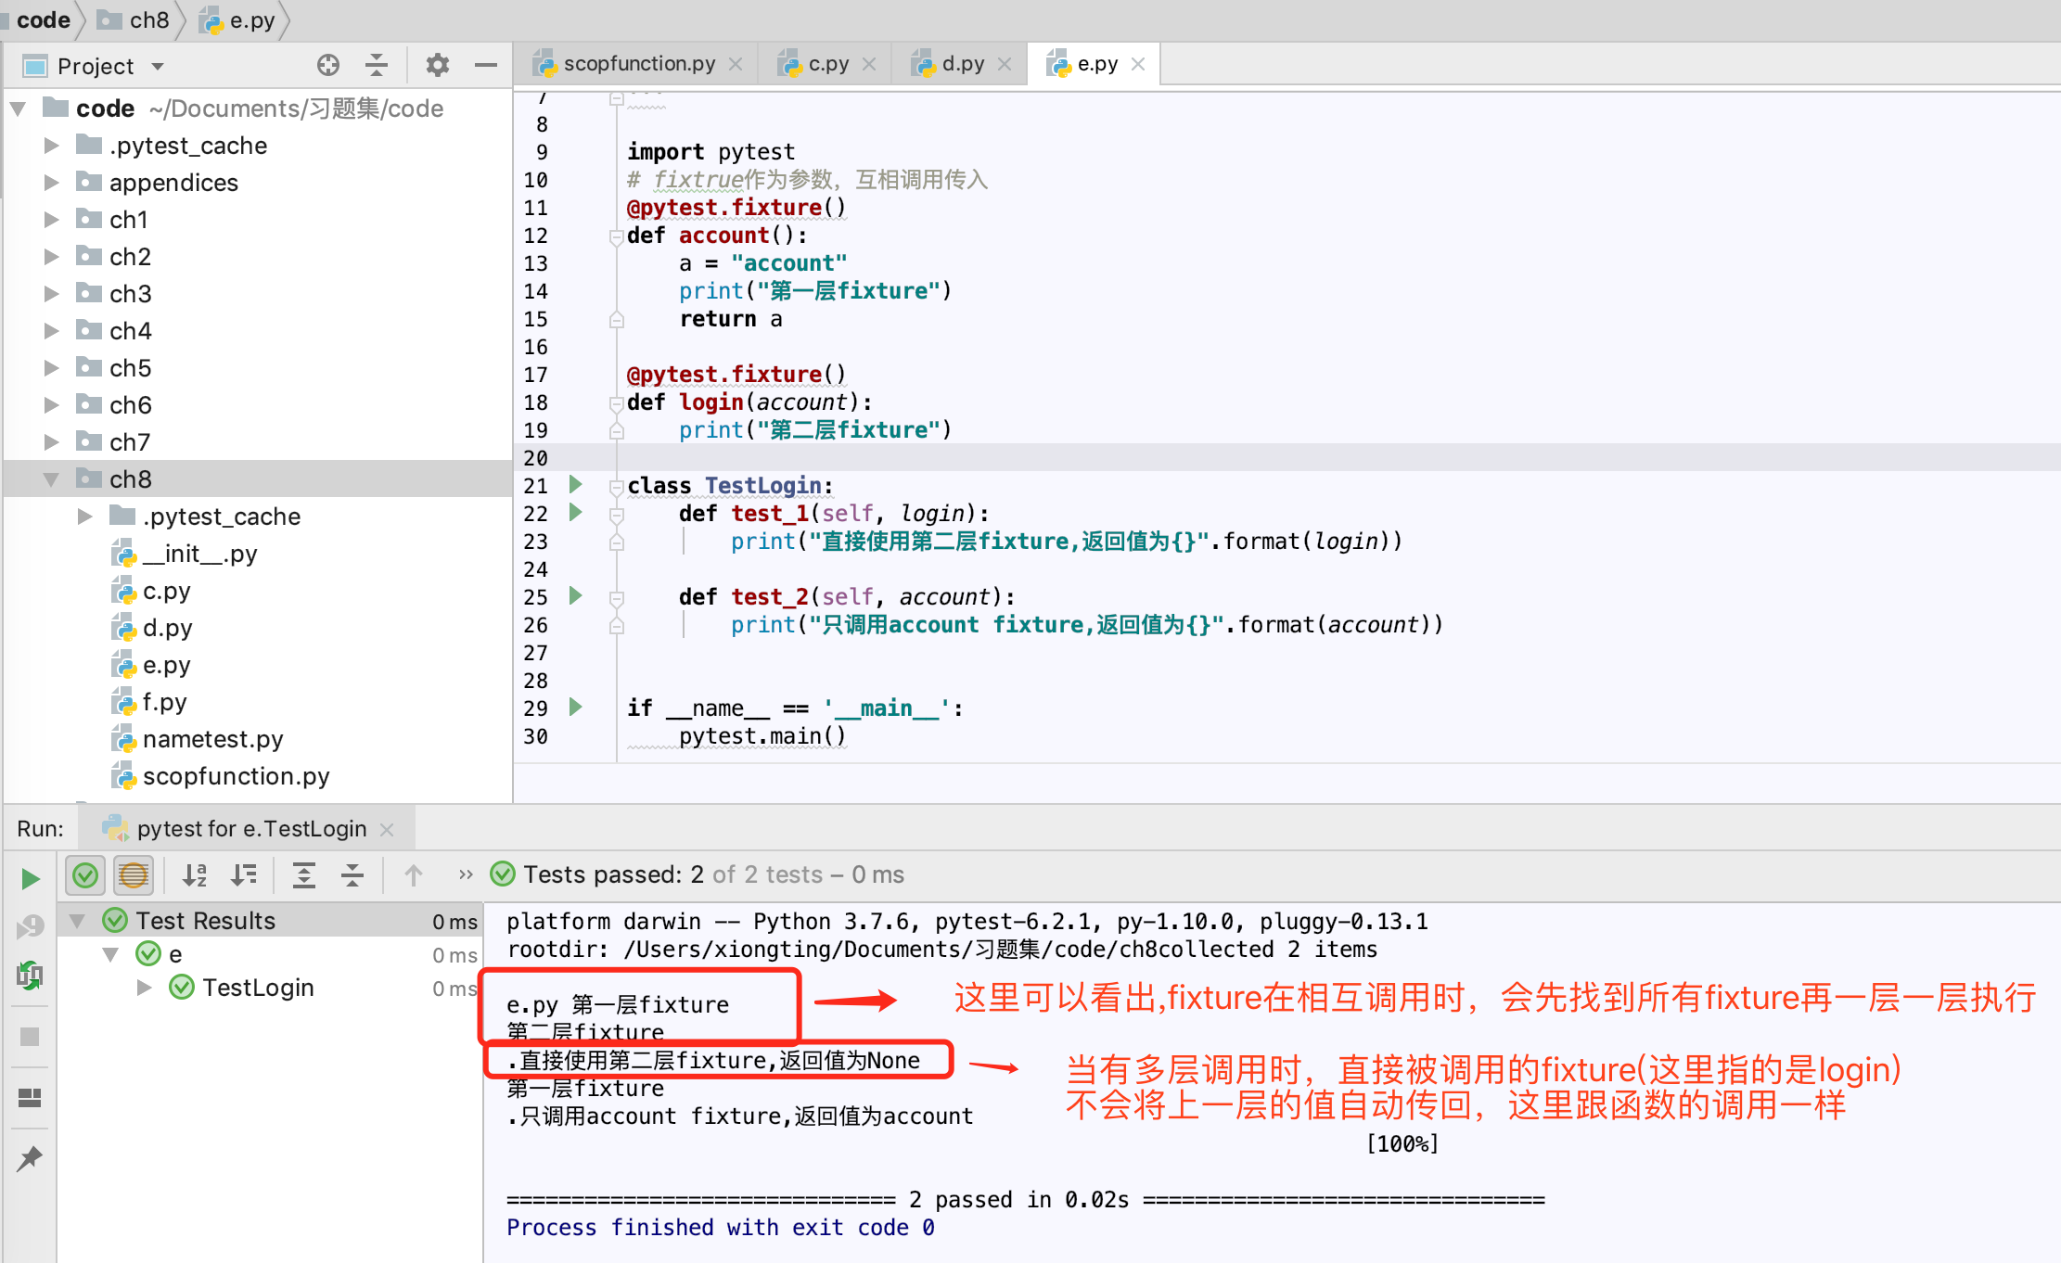The width and height of the screenshot is (2061, 1263).
Task: Expand the ch7 folder
Action: coord(52,441)
